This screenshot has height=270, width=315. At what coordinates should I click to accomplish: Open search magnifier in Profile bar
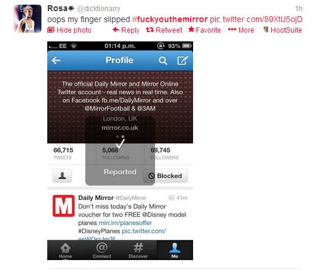coord(163,61)
